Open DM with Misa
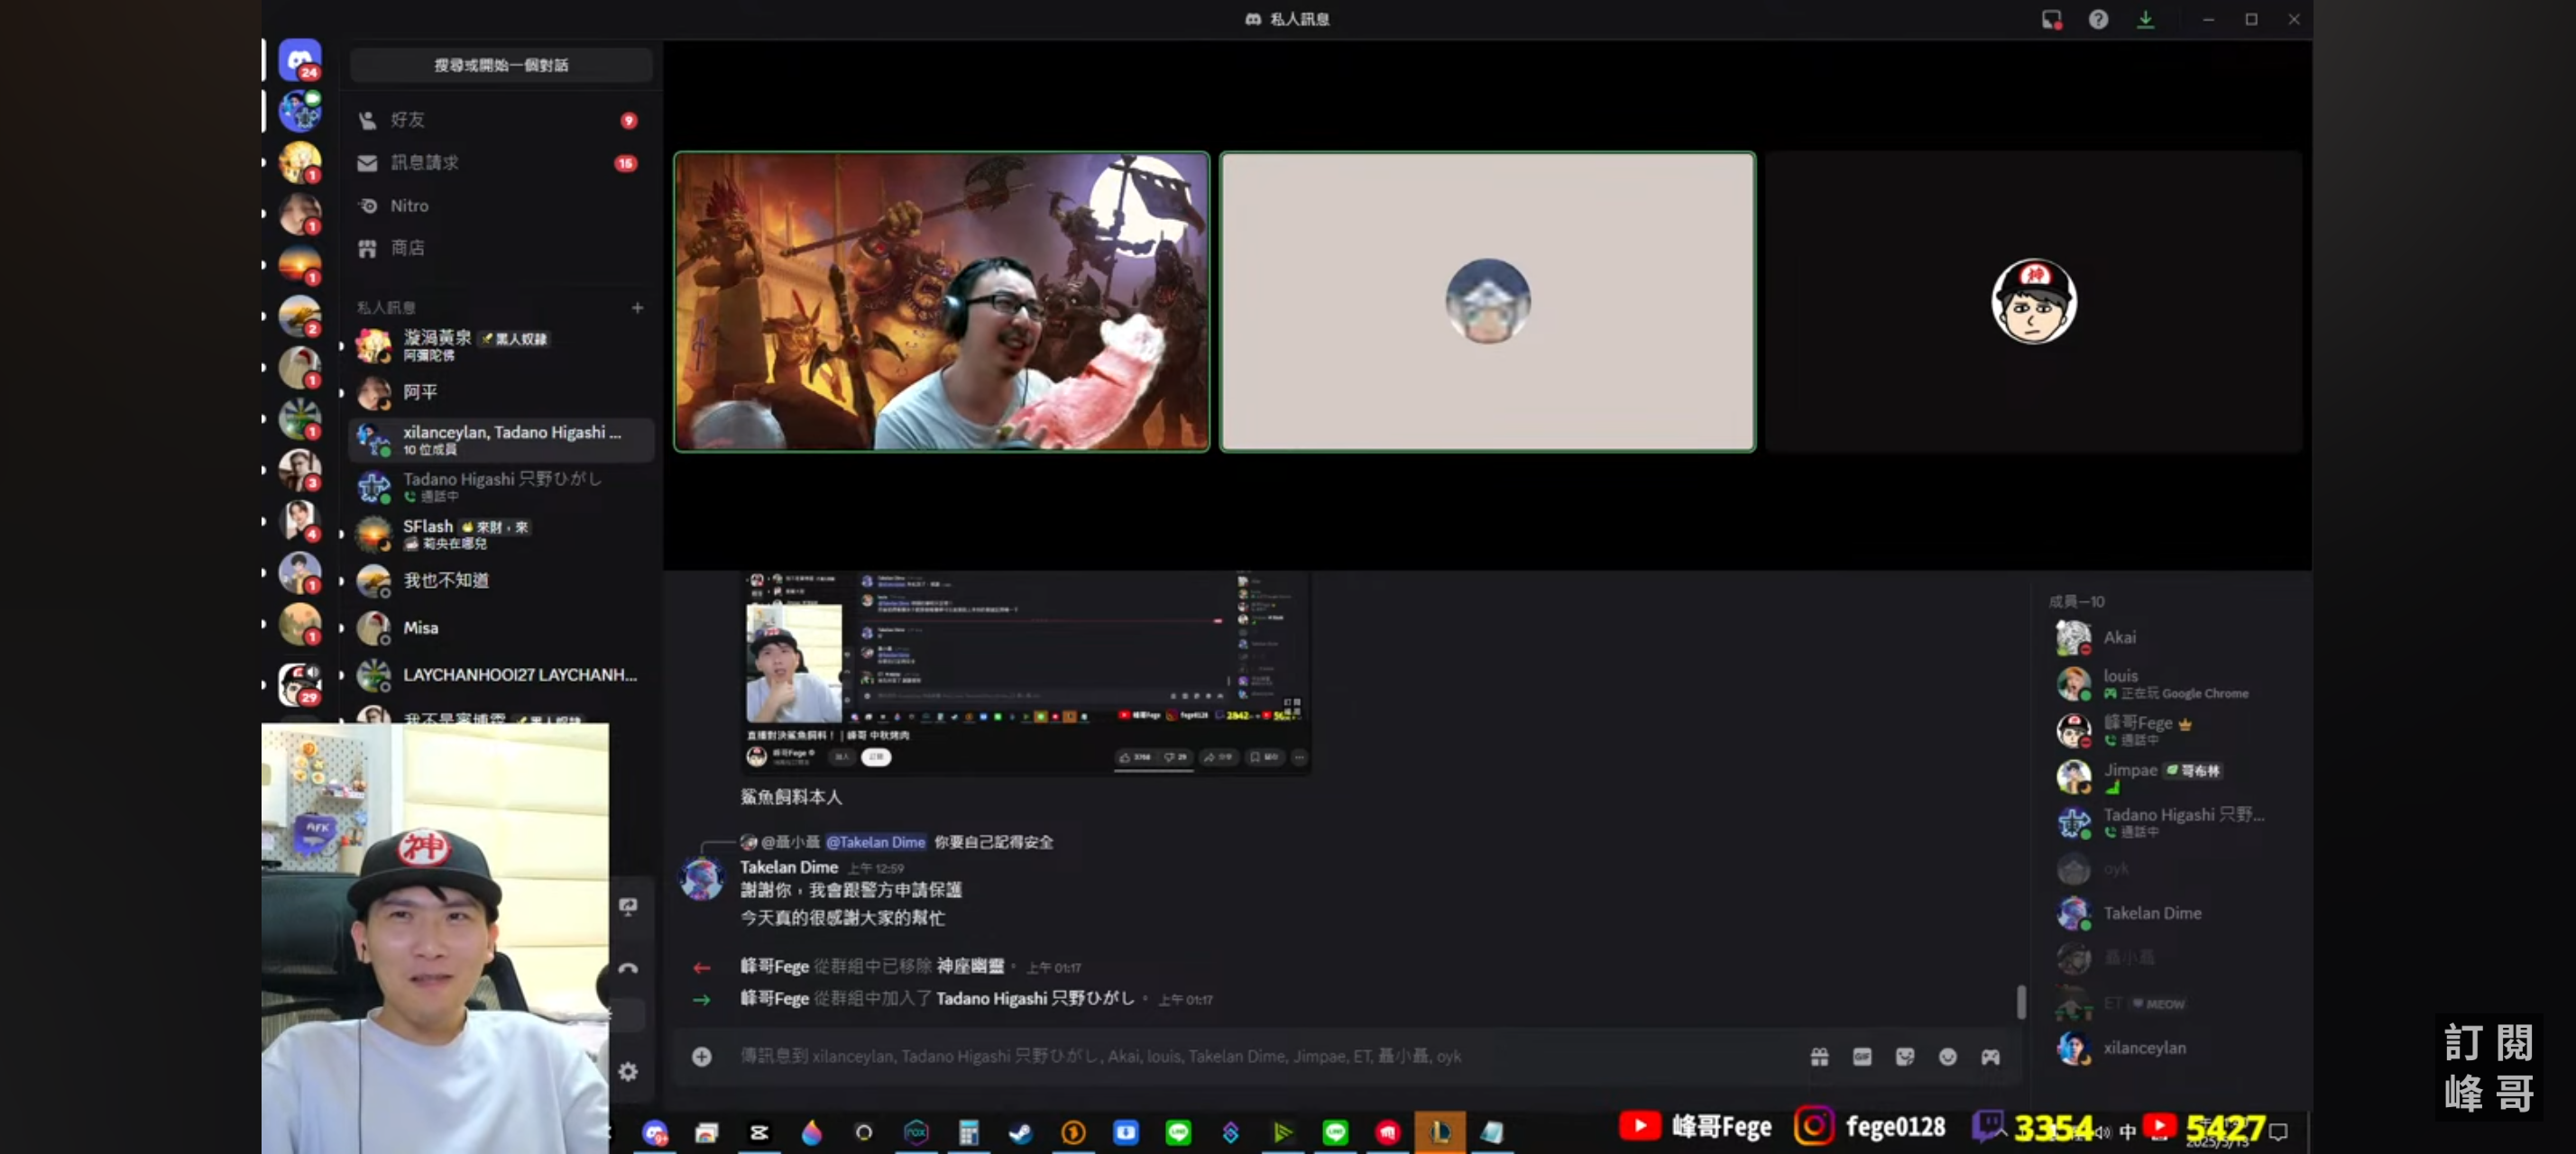The width and height of the screenshot is (2576, 1154). (x=501, y=627)
